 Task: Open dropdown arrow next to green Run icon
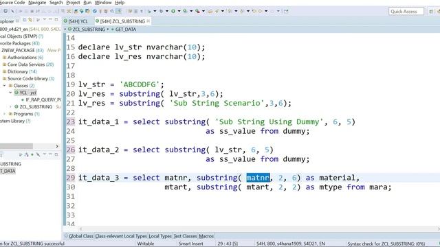pyautogui.click(x=179, y=11)
